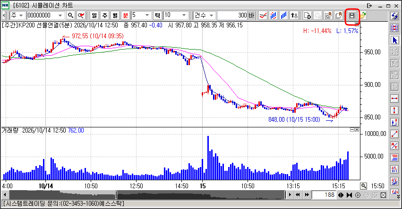
Task: Click the red-blue candlestick chart icon
Action: pos(274,16)
